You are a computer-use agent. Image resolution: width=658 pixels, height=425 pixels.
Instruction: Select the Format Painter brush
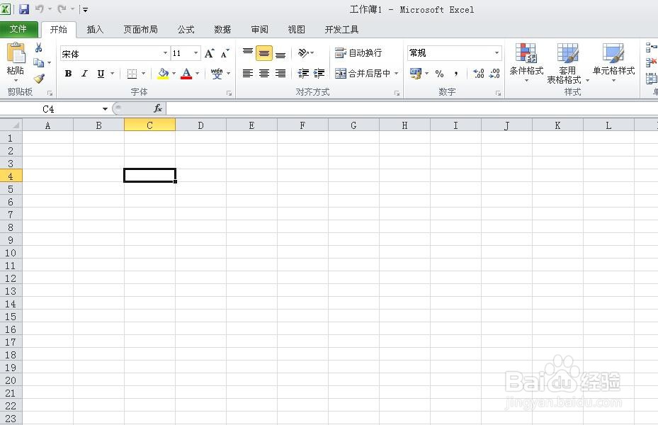pyautogui.click(x=39, y=79)
